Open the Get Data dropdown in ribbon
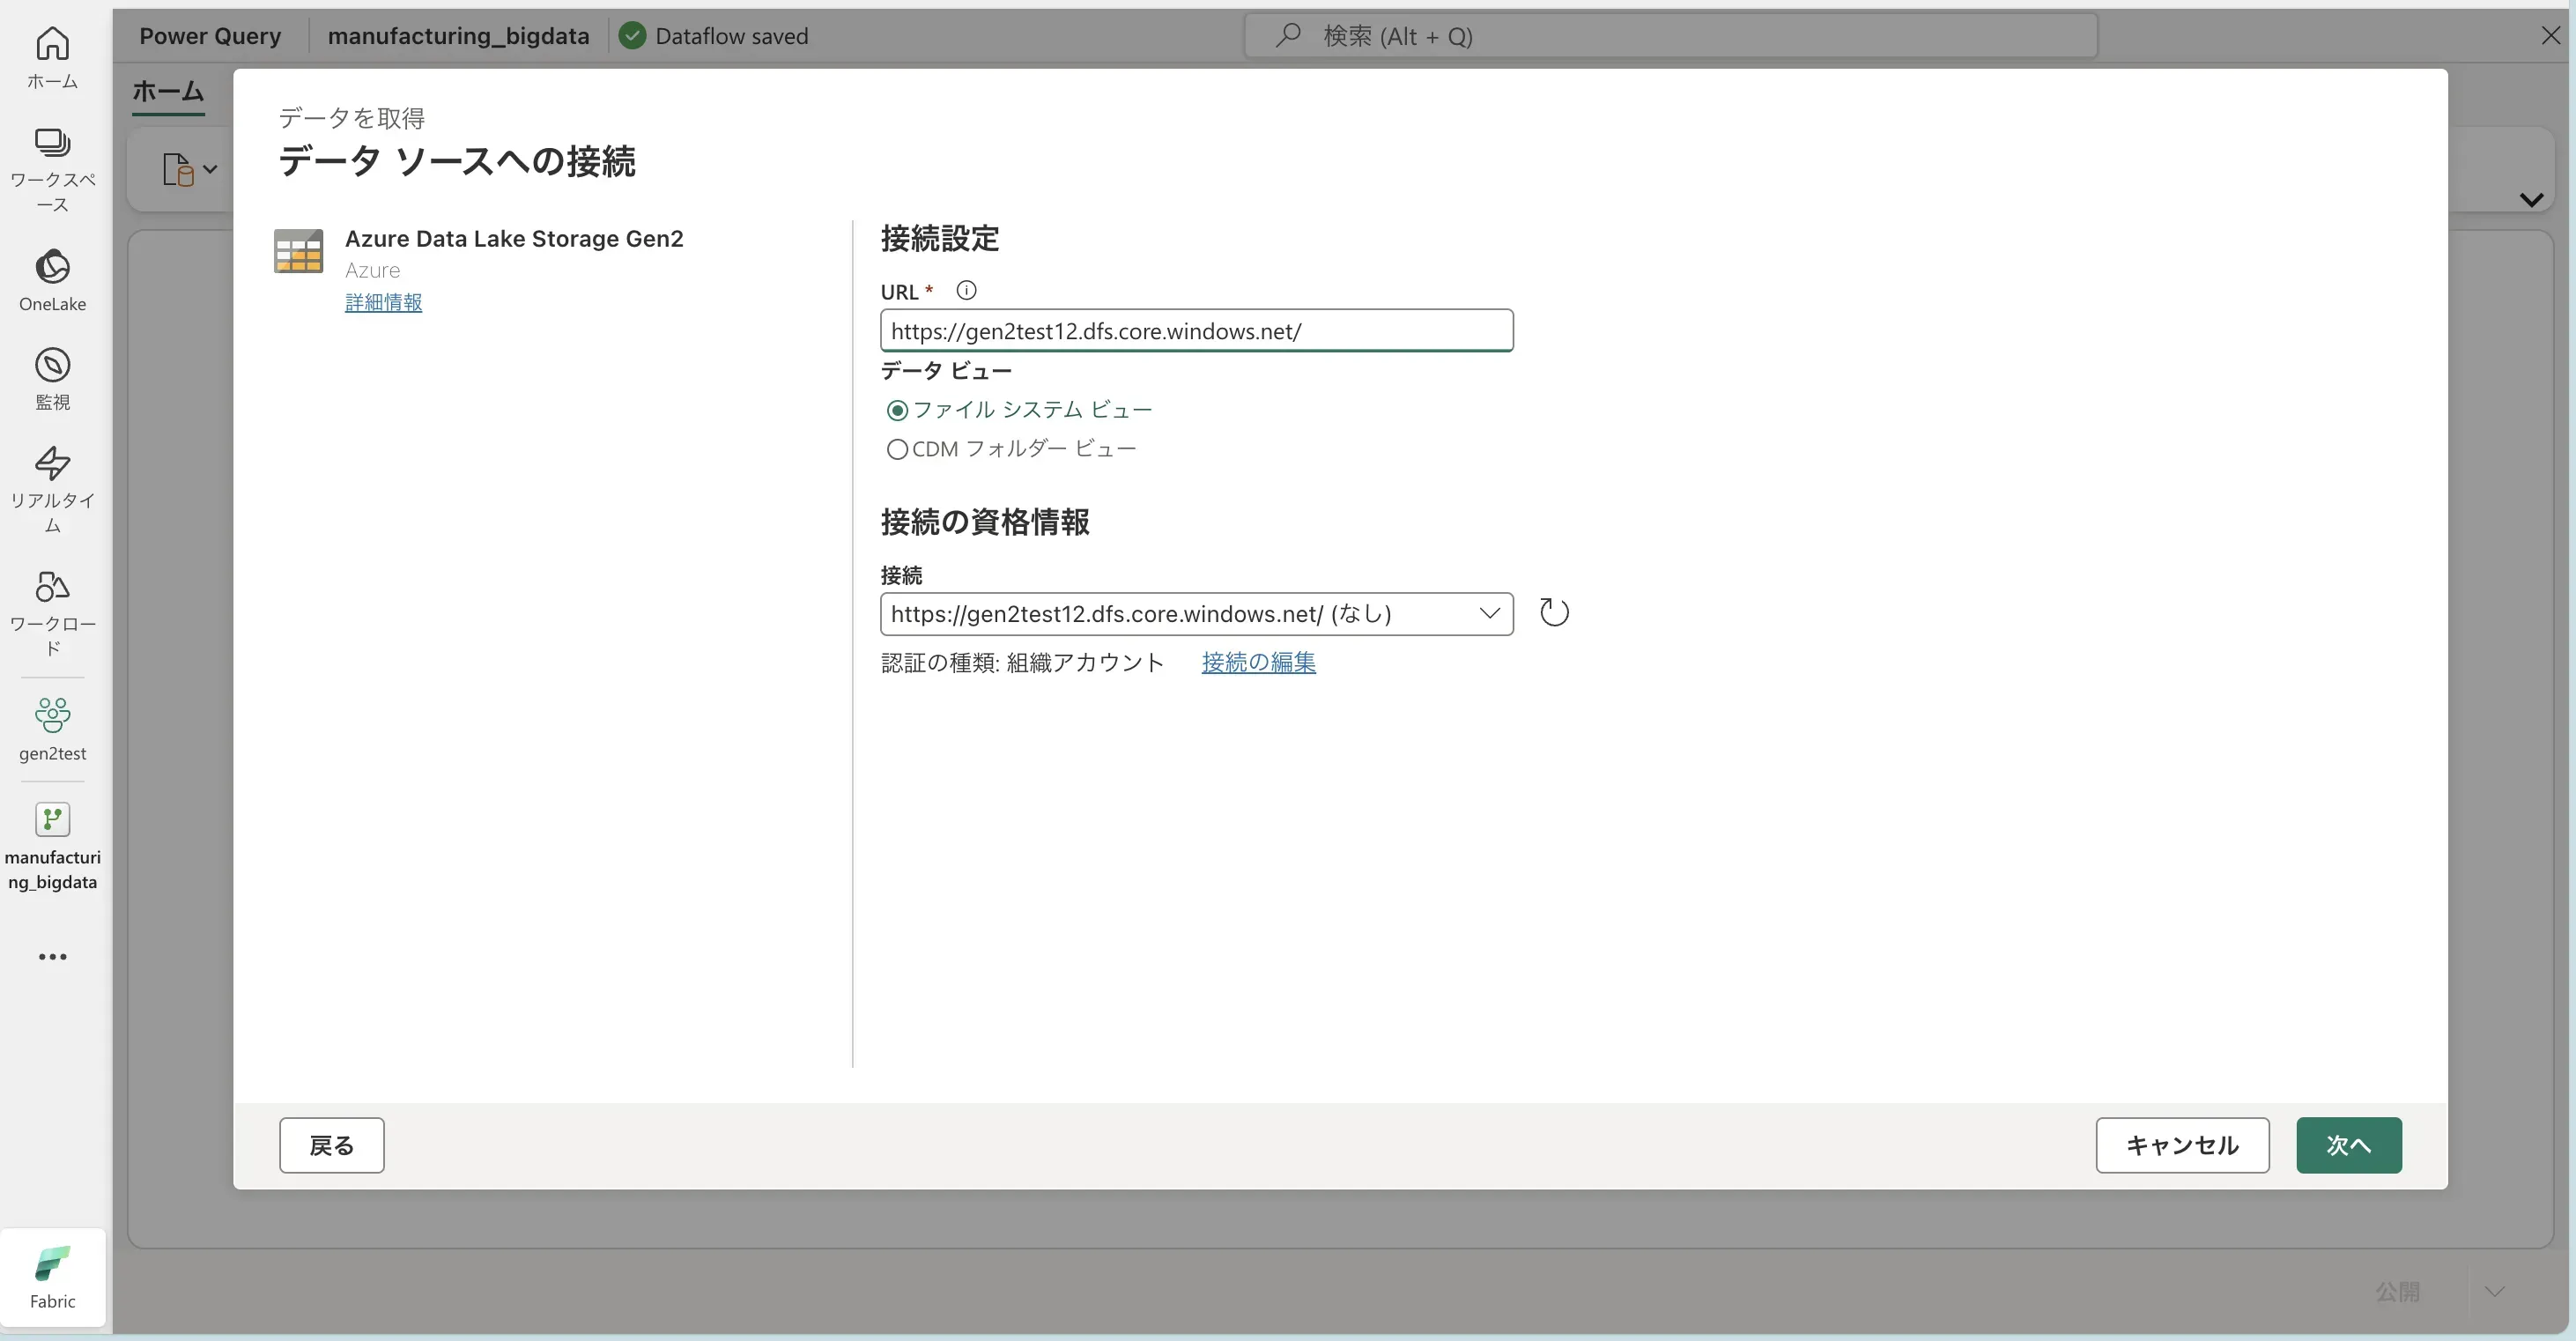Viewport: 2576px width, 1341px height. coord(189,169)
